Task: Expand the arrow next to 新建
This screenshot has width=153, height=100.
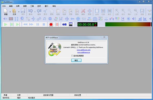Action: [10, 12]
